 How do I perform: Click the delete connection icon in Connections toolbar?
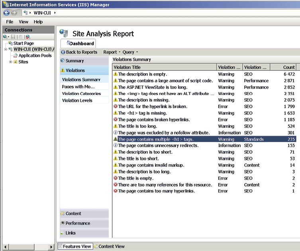28,37
